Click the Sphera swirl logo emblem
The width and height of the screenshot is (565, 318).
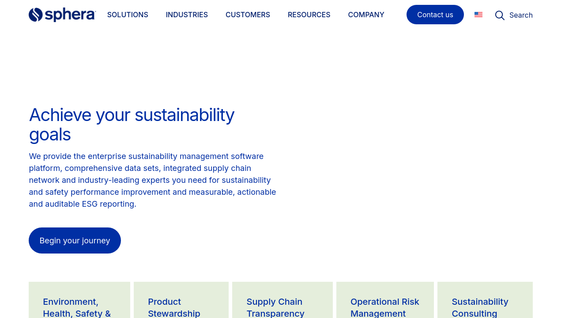36,15
